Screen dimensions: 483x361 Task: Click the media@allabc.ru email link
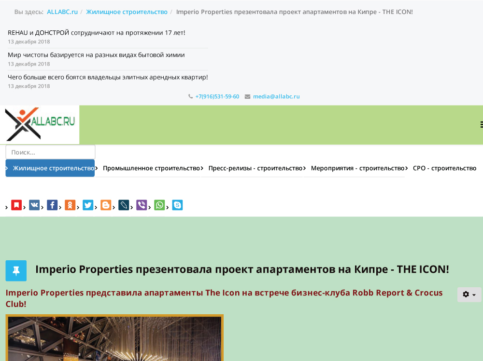[x=276, y=96]
